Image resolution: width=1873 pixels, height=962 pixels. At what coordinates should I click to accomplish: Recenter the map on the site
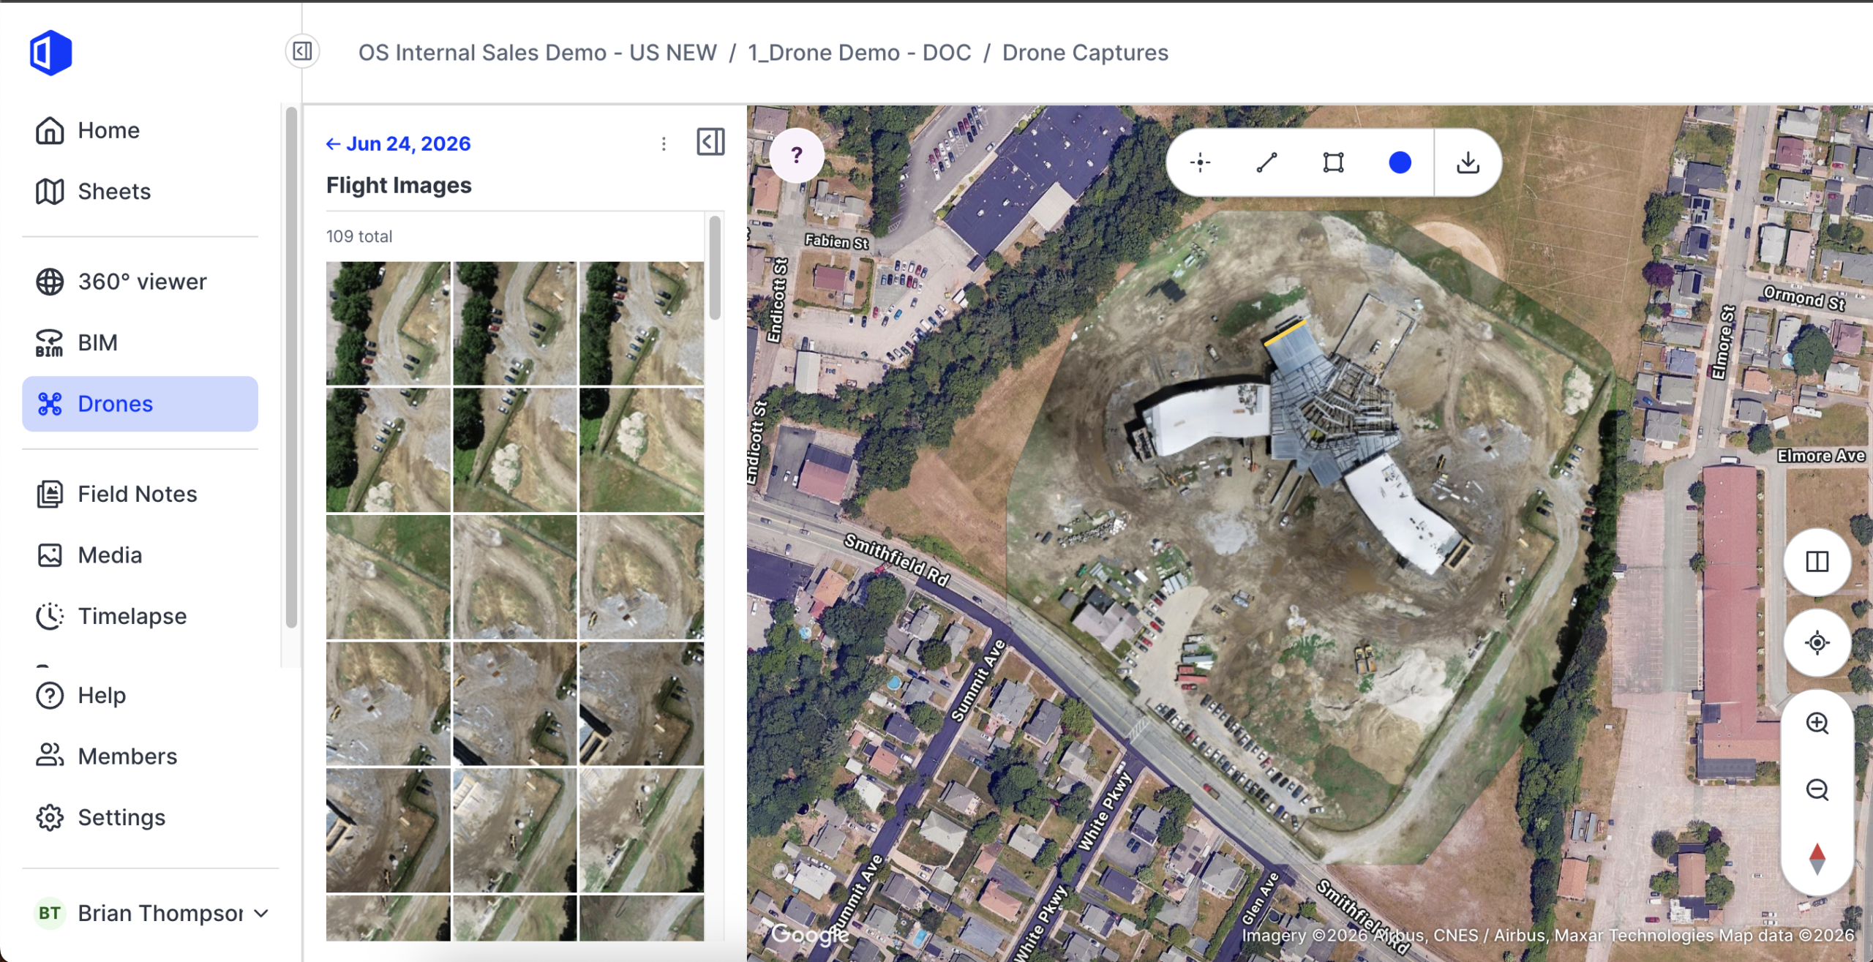click(x=1817, y=643)
